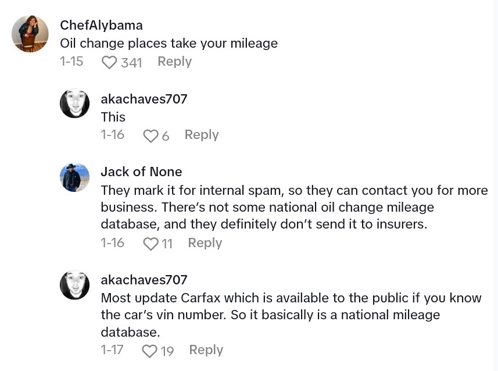
Task: Like ChefAlybama's oil change comment
Action: point(109,62)
